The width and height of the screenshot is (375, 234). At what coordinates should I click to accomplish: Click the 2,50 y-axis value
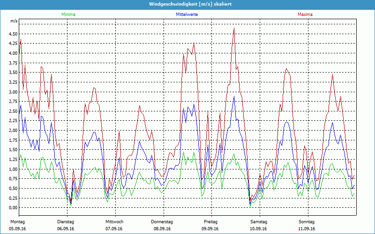(x=13, y=111)
